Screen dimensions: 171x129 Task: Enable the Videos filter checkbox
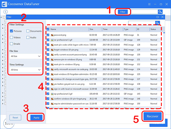pos(11,37)
